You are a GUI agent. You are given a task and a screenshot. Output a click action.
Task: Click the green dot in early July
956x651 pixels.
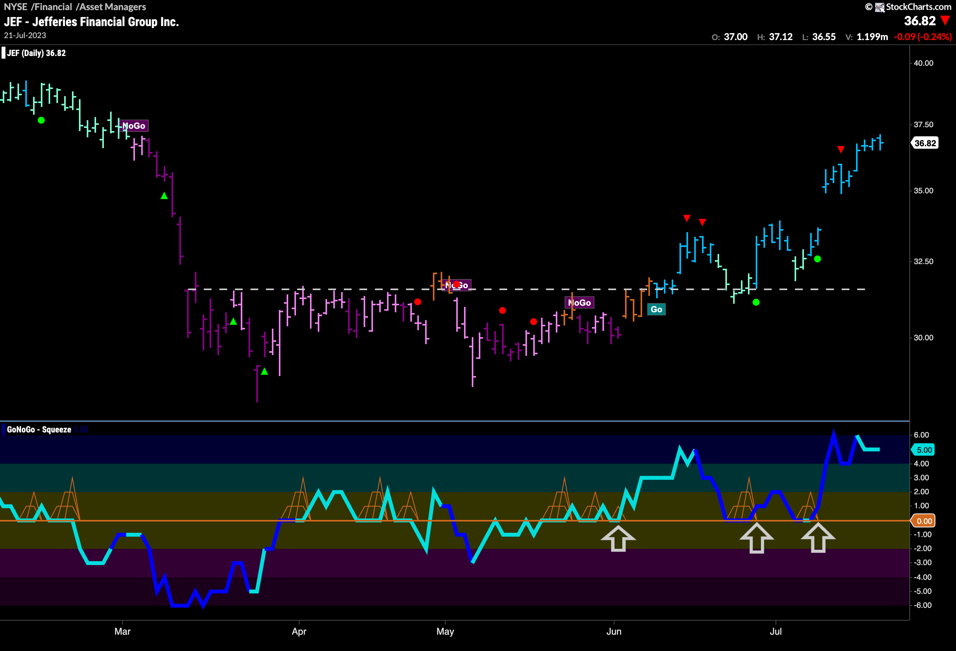coord(818,259)
